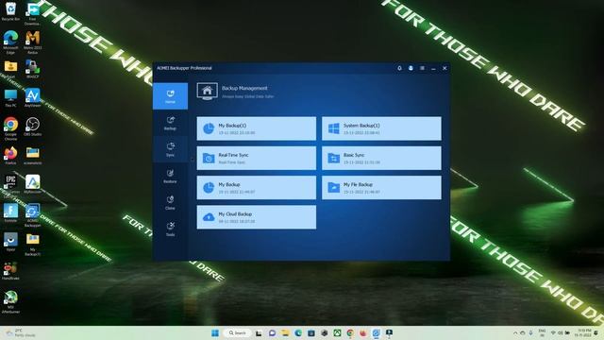Switch to the Backup sidebar tab
The width and height of the screenshot is (604, 340).
click(170, 123)
